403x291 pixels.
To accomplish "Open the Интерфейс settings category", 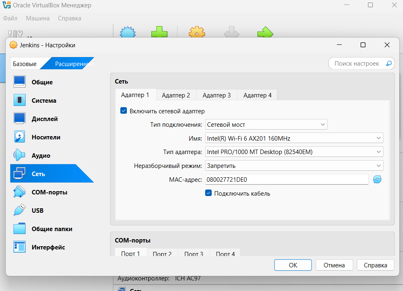I will (52, 247).
